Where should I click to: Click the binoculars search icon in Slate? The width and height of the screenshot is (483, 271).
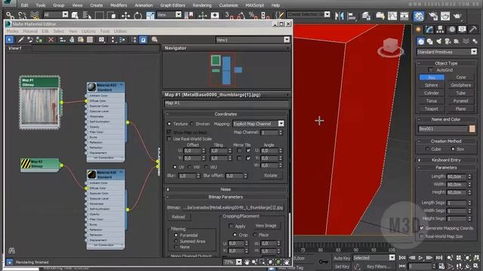[x=12, y=251]
